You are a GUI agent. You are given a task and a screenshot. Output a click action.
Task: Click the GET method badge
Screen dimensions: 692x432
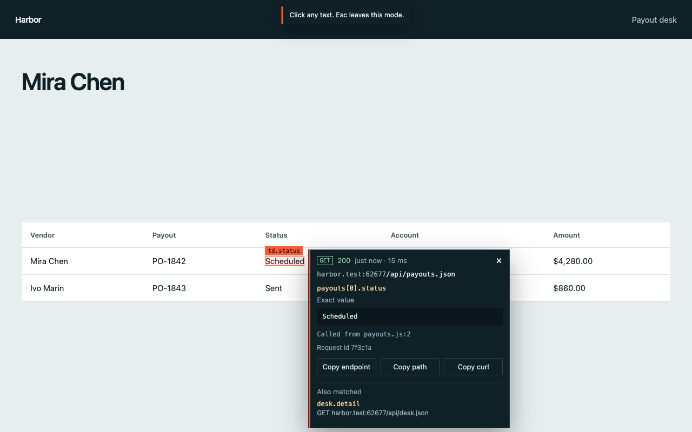pyautogui.click(x=325, y=260)
